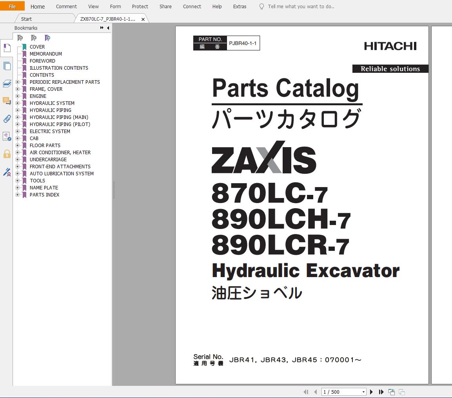Select the TOOLS bookmark

click(38, 181)
